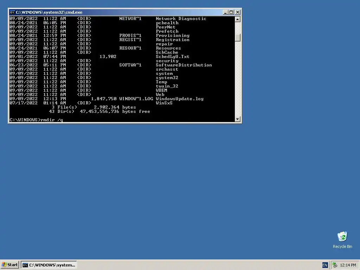Click the scroll up arrow in the cmd window

click(x=237, y=19)
